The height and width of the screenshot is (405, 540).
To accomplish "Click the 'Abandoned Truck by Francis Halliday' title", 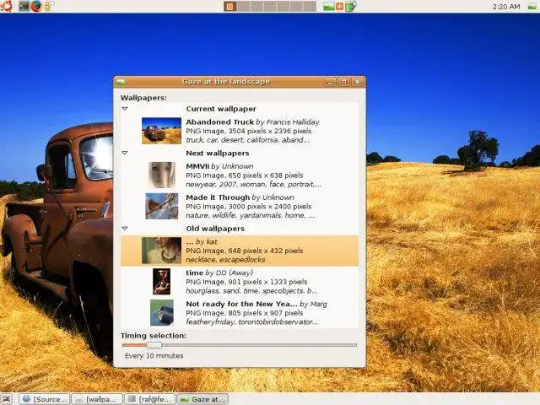I will [x=252, y=121].
